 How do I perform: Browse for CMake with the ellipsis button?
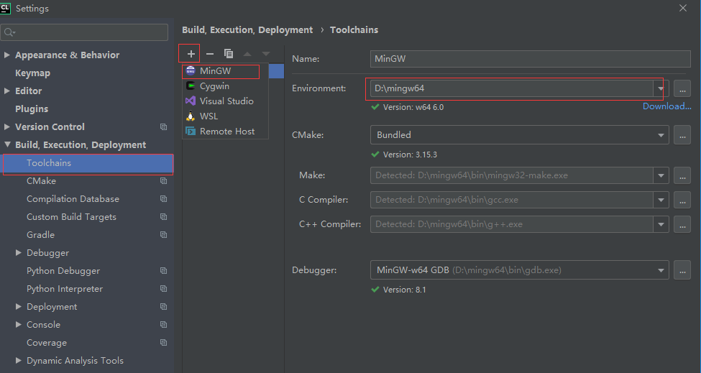(682, 135)
